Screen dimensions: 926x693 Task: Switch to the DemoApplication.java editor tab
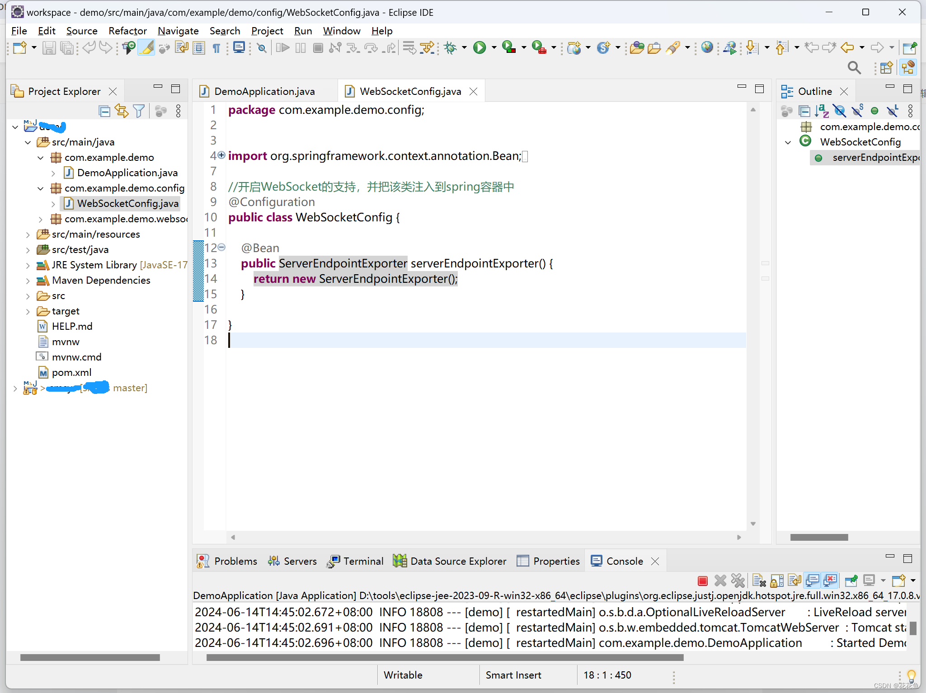pyautogui.click(x=264, y=91)
